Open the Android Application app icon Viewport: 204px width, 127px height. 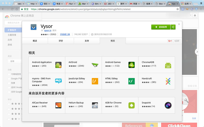[58, 65]
